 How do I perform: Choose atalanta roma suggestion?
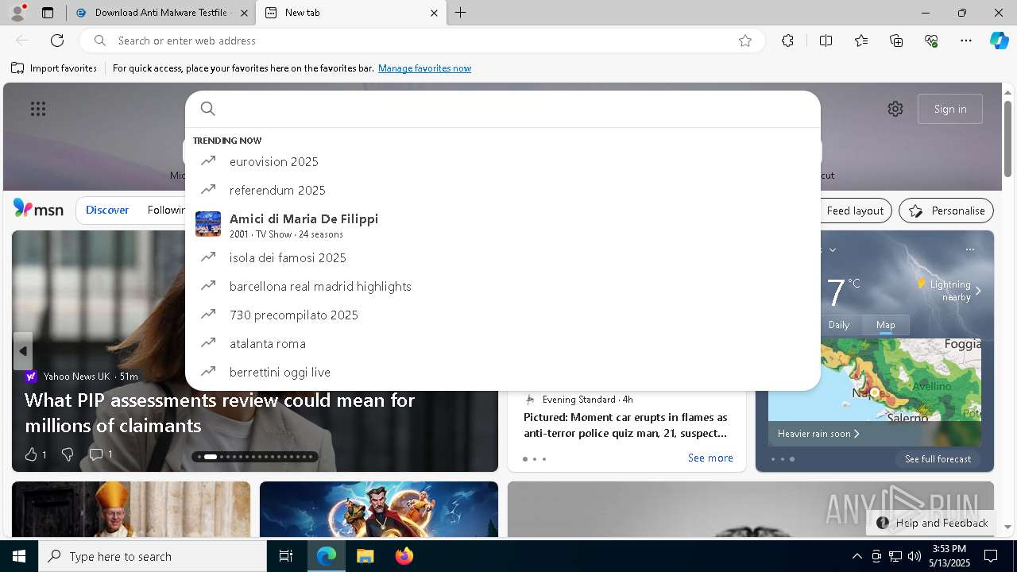503,343
